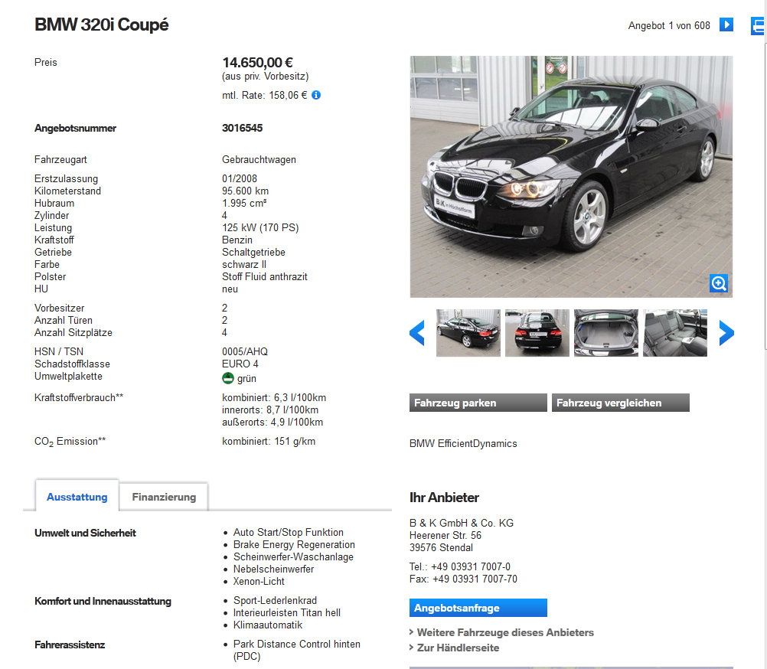Select the rear seats interior thumbnail
The height and width of the screenshot is (669, 767).
(x=675, y=332)
